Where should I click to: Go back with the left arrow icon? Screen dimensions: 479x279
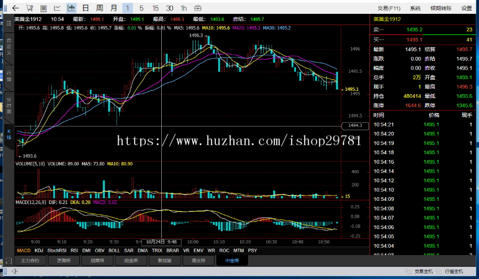coord(15,8)
